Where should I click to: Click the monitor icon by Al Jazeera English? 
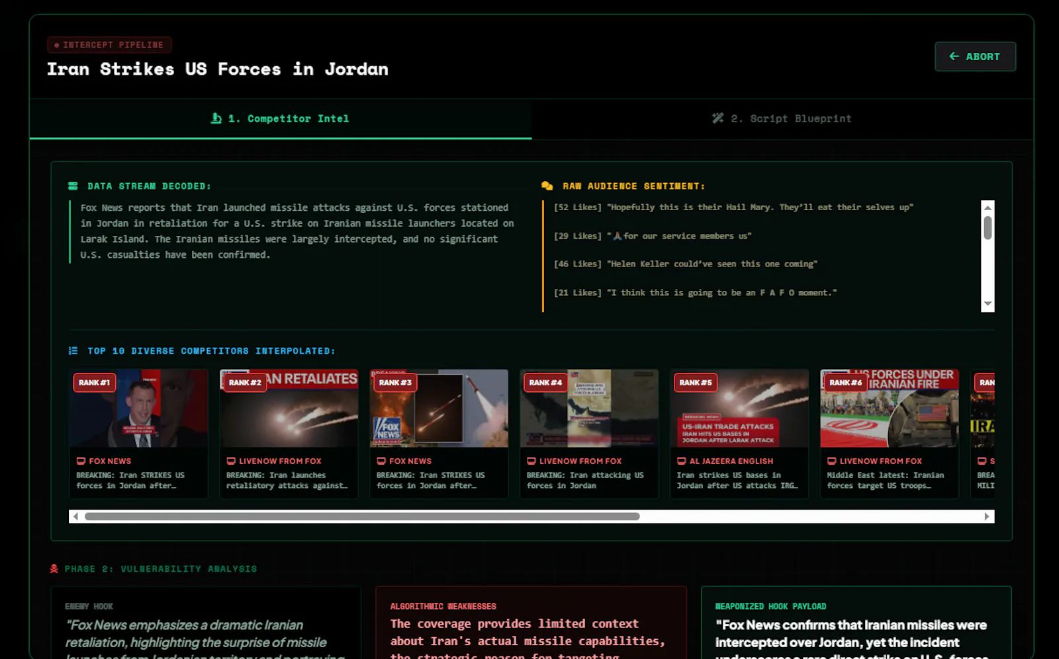pos(682,461)
